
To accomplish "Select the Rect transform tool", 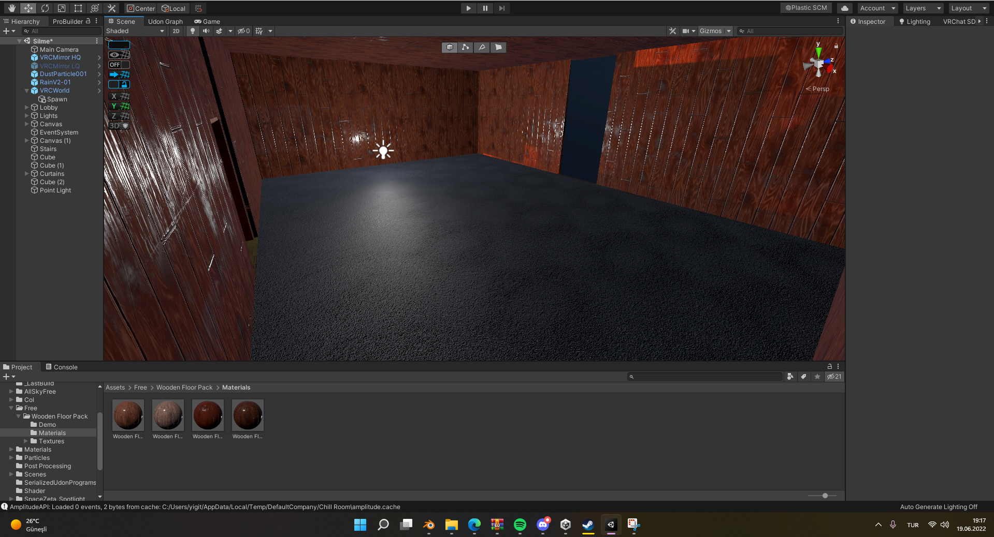I will [78, 8].
